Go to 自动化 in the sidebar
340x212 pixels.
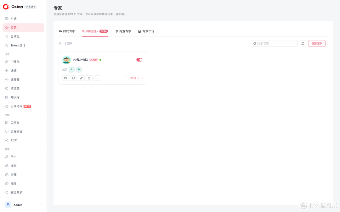click(23, 36)
